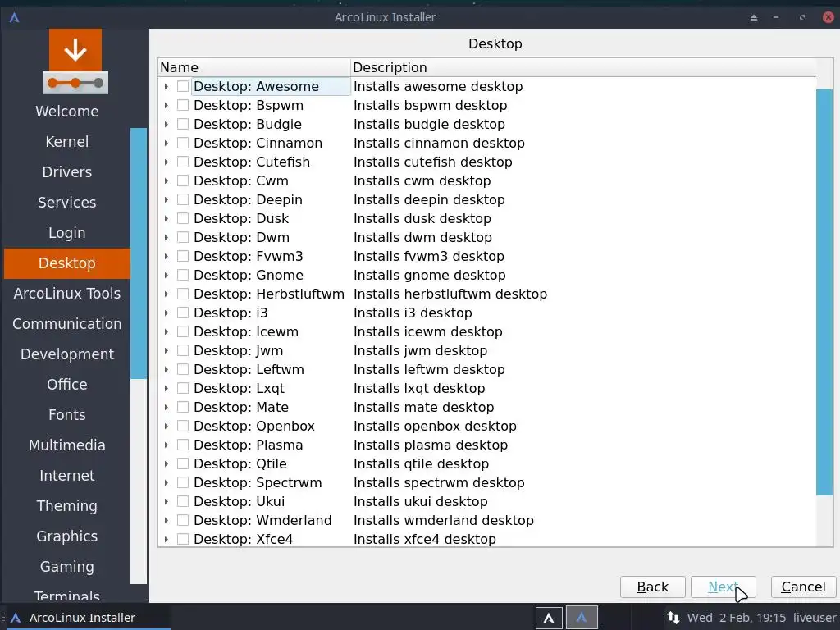Click the Back button
The image size is (840, 630).
(652, 587)
